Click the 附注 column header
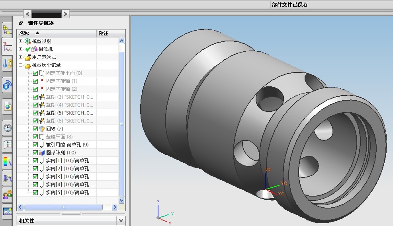 click(111, 33)
